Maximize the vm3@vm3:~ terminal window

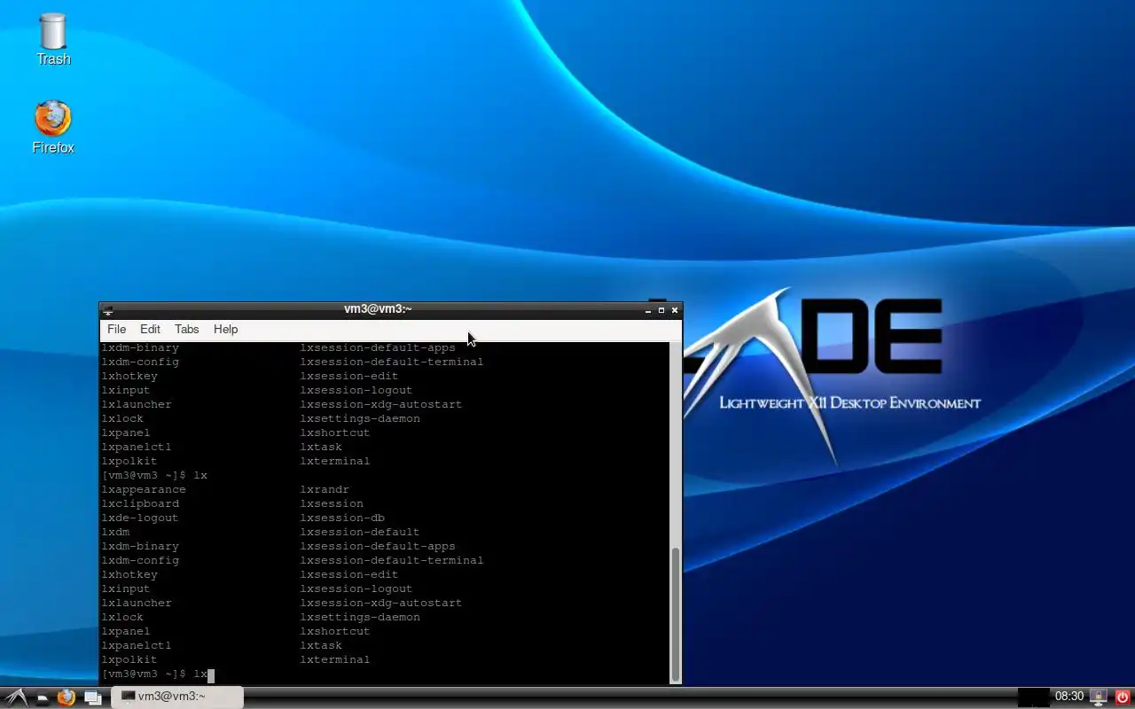click(x=661, y=310)
